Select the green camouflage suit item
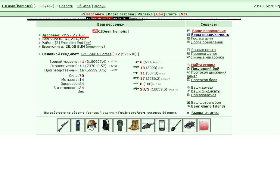The height and width of the screenshot is (180, 280). pos(120,125)
